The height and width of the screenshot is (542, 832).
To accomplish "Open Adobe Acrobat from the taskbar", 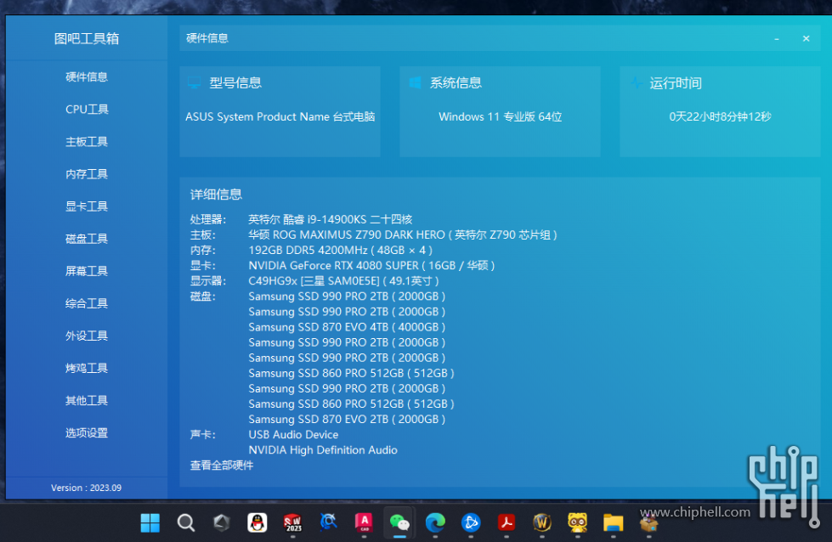I will pyautogui.click(x=507, y=523).
